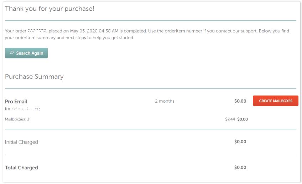Click the Purchase Summary heading
Screen dimensions: 302x184
tap(34, 77)
